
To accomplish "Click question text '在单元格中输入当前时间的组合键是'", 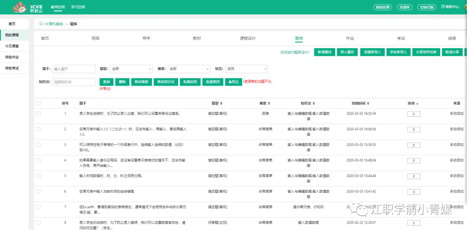I will click(x=107, y=191).
